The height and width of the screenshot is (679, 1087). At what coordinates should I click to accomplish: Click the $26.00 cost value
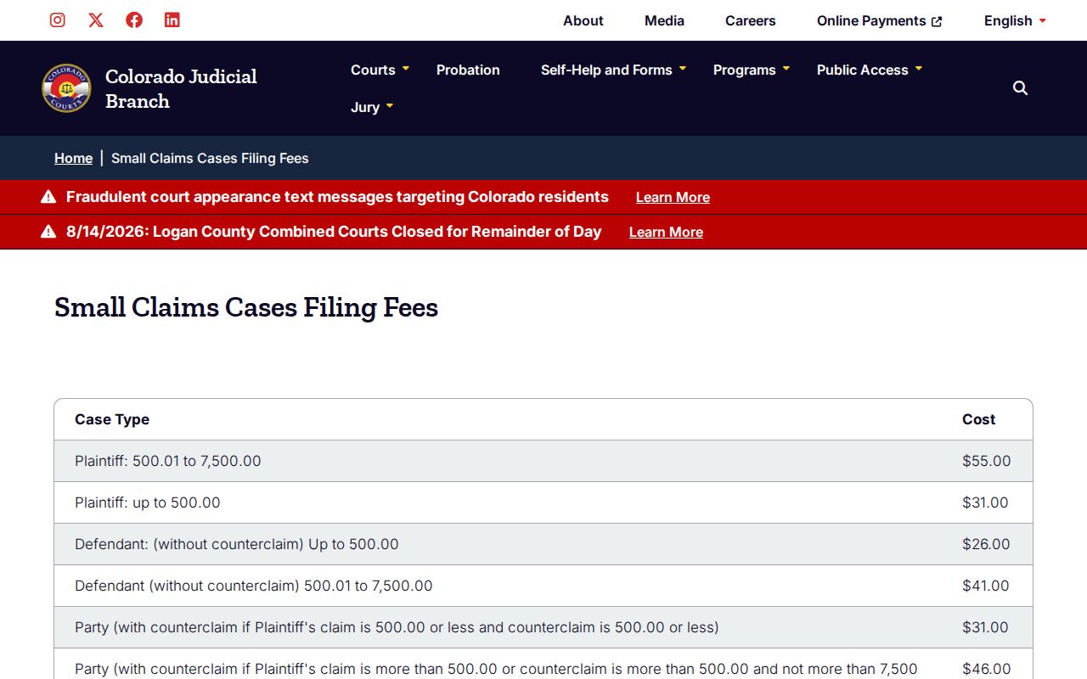click(986, 544)
